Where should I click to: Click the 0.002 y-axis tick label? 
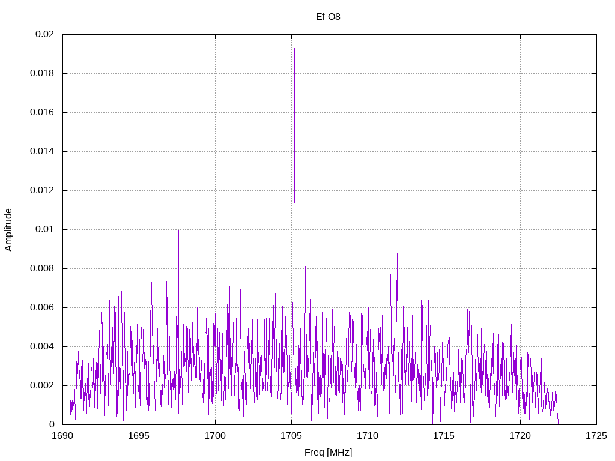coord(42,385)
